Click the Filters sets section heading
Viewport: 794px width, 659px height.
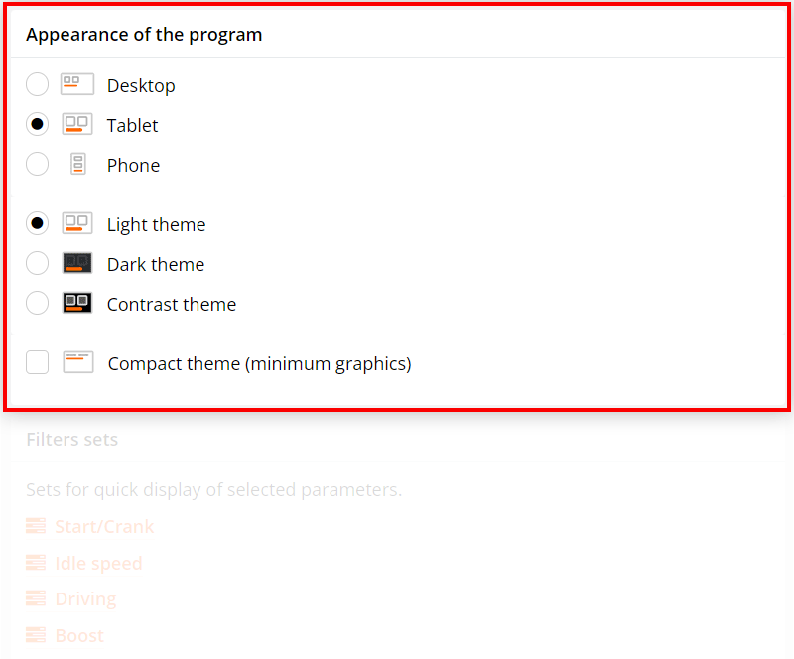point(71,439)
